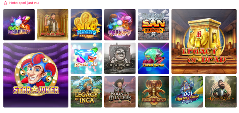Choose the Bounty Hunters game
The height and width of the screenshot is (113, 239).
click(x=120, y=92)
